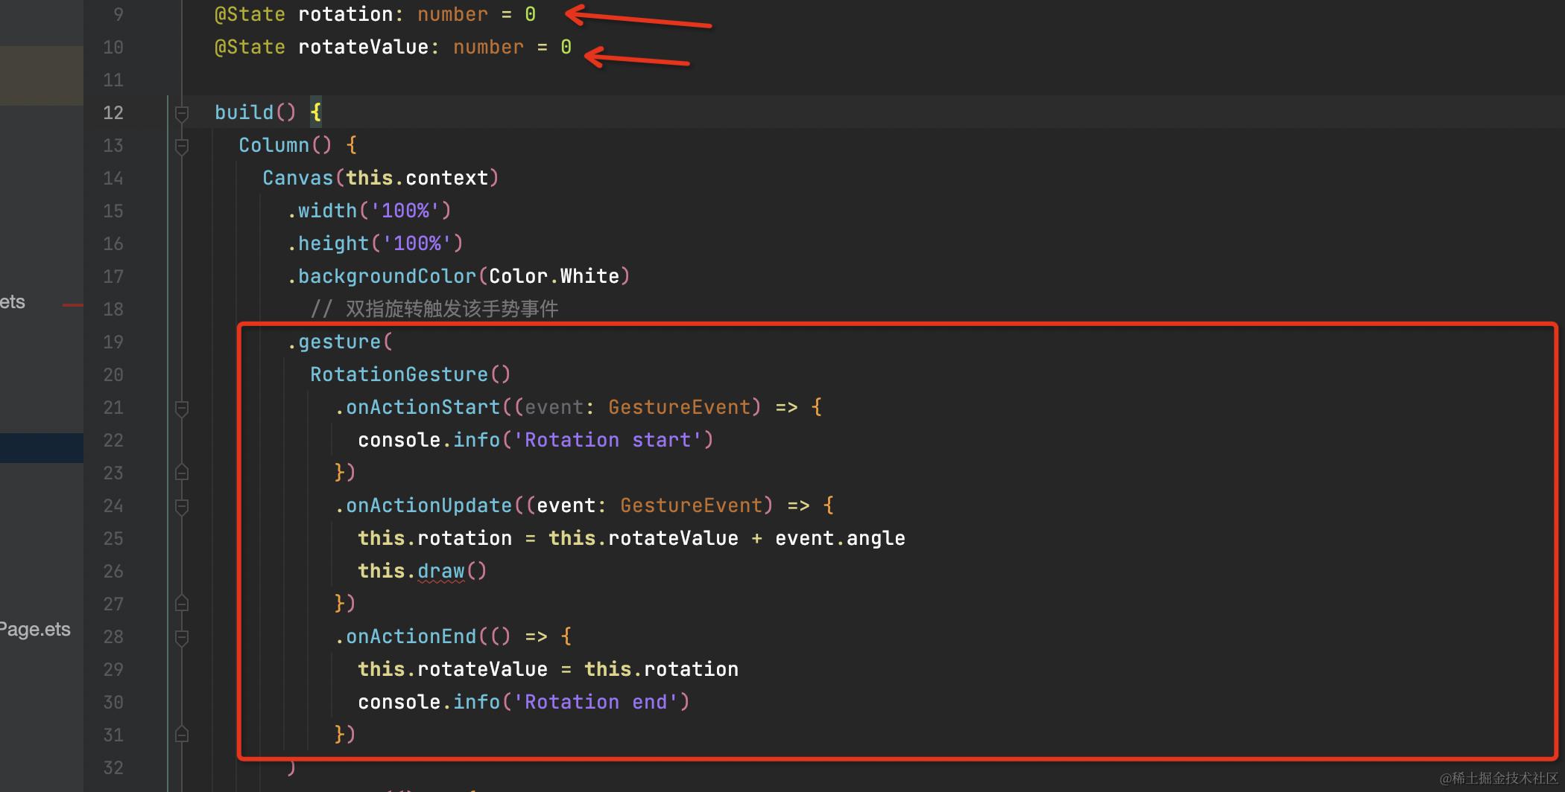Click this.rotation assignment target on line 25
Image resolution: width=1565 pixels, height=792 pixels.
(434, 538)
